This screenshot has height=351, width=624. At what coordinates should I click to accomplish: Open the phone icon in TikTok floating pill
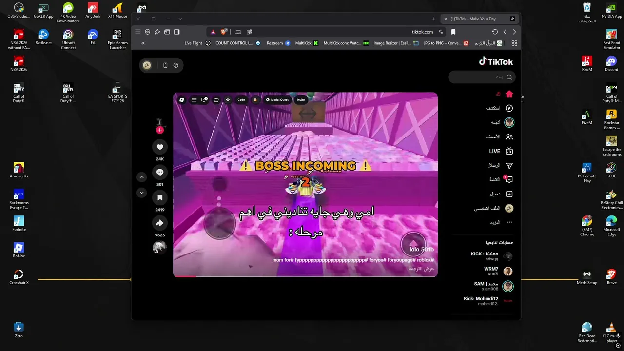(165, 65)
